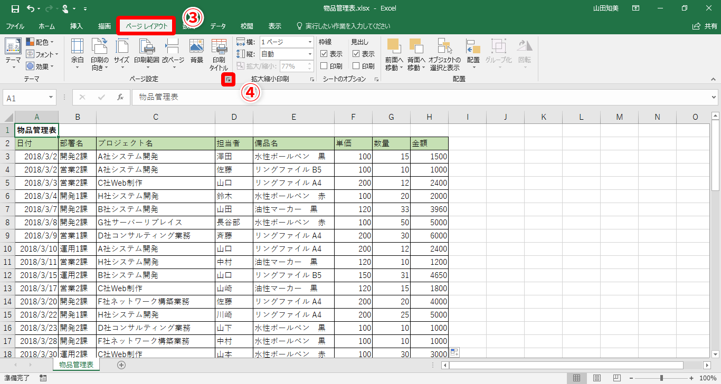
Task: Open the Selection Pane (オブジェクトの選択と表示)
Action: tap(445, 54)
